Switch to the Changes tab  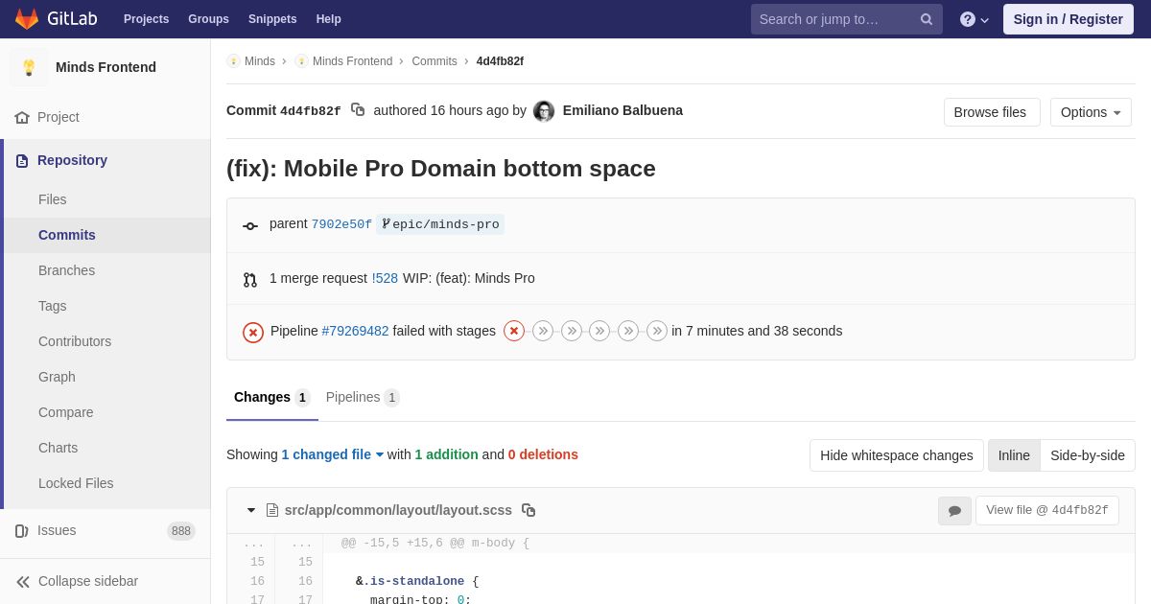coord(272,397)
